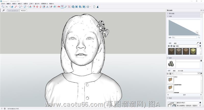Open 3D Warehouse from toolbar
The image size is (204, 110).
click(x=73, y=7)
